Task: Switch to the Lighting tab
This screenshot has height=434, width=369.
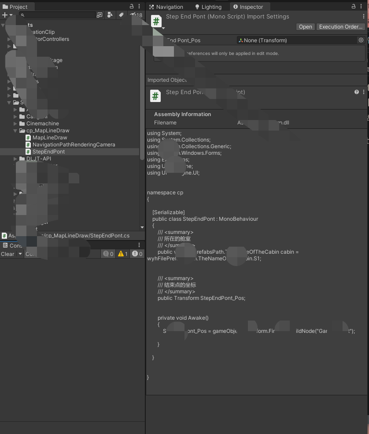Action: [208, 7]
